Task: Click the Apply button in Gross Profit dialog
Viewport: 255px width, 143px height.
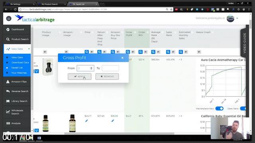Action: 80,77
